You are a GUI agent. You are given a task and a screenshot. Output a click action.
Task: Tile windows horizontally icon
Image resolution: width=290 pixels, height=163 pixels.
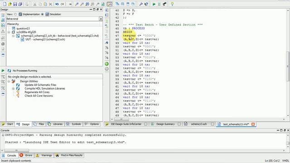point(122,4)
